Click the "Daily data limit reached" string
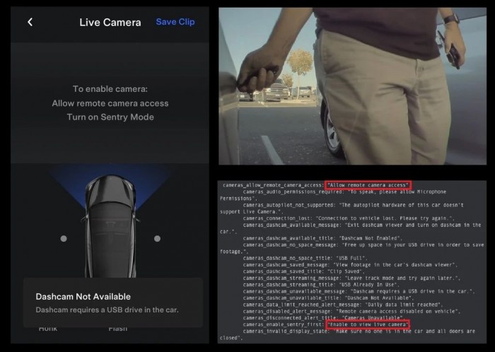This screenshot has width=495, height=352. coord(404,305)
